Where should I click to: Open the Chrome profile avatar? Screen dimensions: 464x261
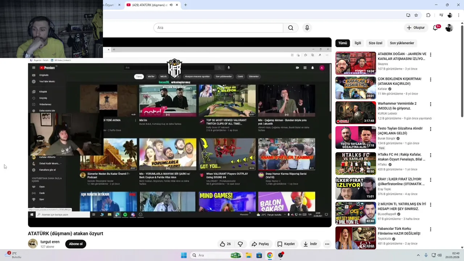point(450,15)
